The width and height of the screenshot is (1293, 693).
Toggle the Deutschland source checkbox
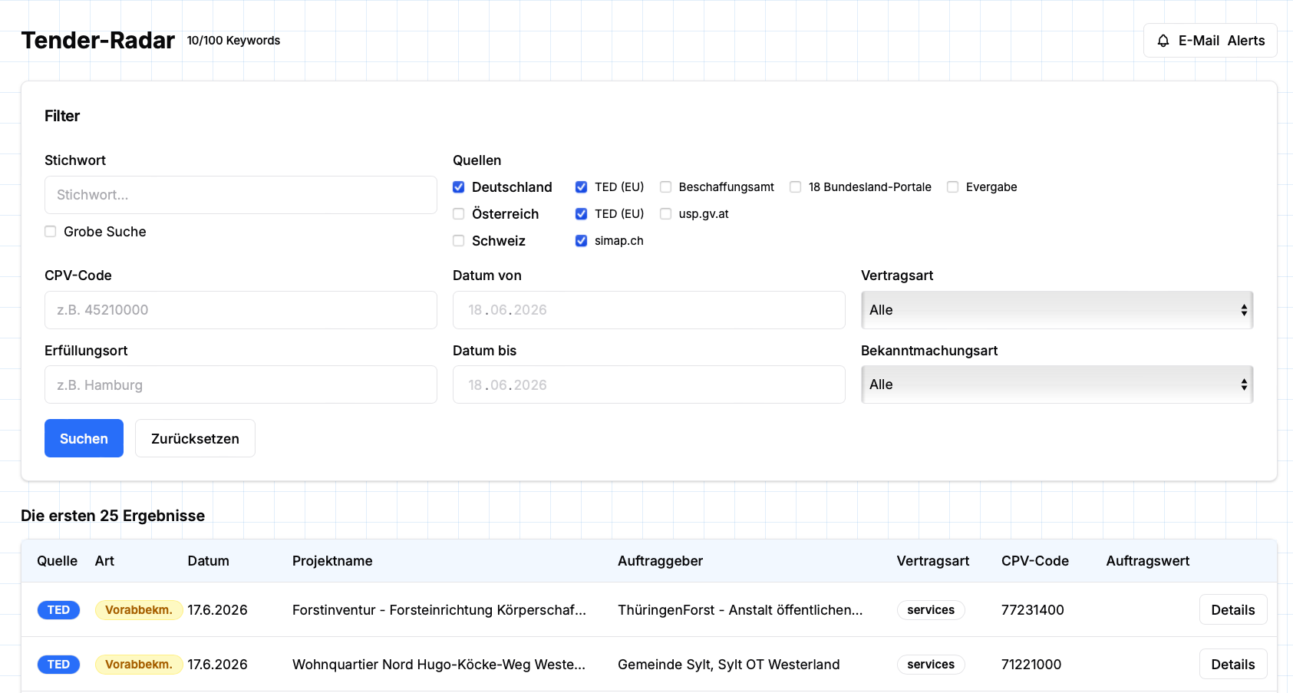tap(459, 187)
